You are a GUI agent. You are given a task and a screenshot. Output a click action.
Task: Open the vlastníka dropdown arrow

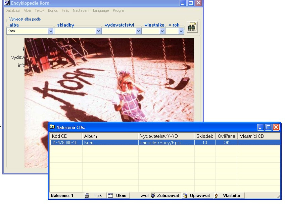coord(162,31)
